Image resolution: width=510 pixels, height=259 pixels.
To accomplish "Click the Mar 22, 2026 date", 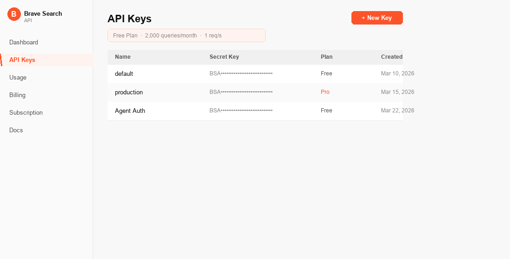I will click(x=397, y=111).
